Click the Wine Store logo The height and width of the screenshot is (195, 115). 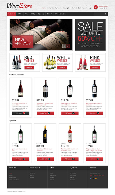point(20,6)
